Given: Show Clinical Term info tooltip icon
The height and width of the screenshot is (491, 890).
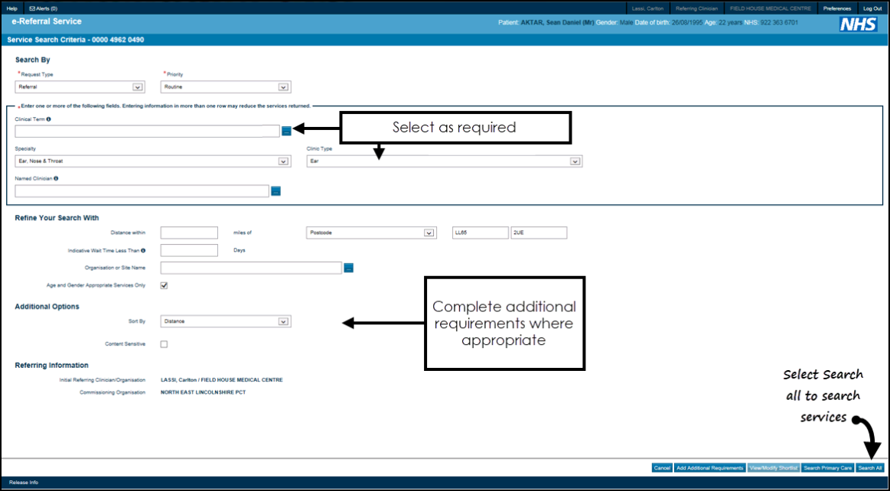Looking at the screenshot, I should [49, 119].
